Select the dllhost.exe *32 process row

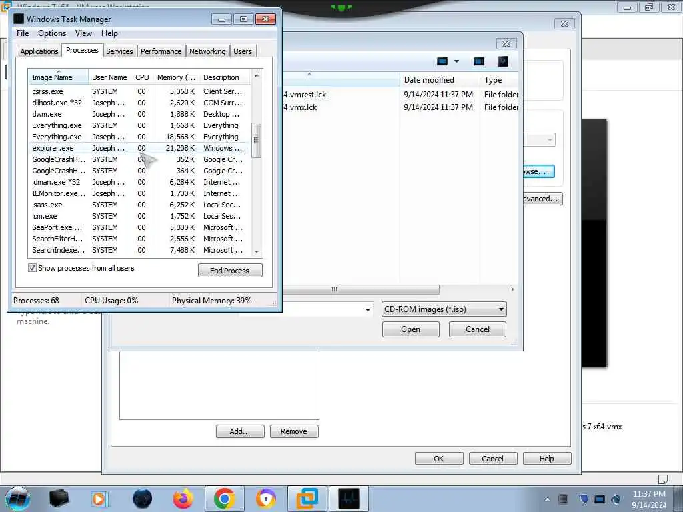click(x=139, y=103)
